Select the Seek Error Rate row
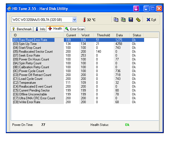177x142 pixels. [78, 55]
